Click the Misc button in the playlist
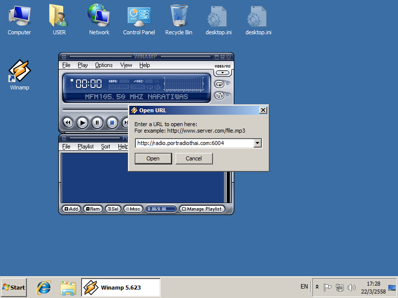The image size is (398, 298). (133, 209)
